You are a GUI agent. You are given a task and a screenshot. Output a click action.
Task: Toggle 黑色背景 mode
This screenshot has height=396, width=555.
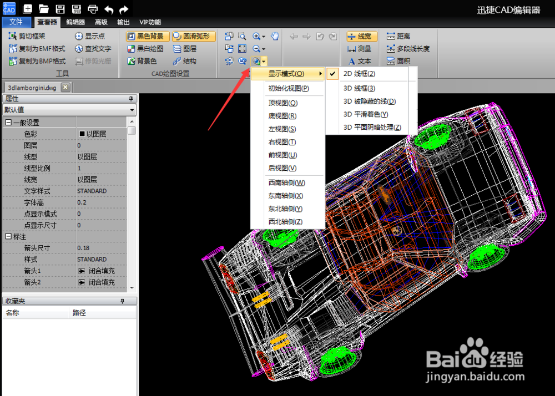146,35
